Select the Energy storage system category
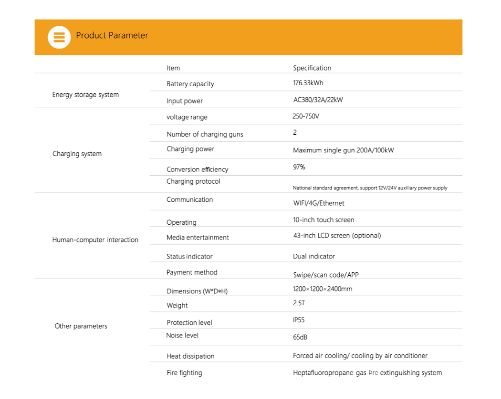Viewport: 501px width, 399px height. click(85, 95)
